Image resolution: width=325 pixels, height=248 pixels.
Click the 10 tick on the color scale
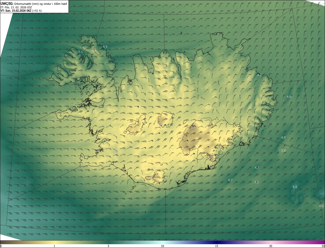162,246
